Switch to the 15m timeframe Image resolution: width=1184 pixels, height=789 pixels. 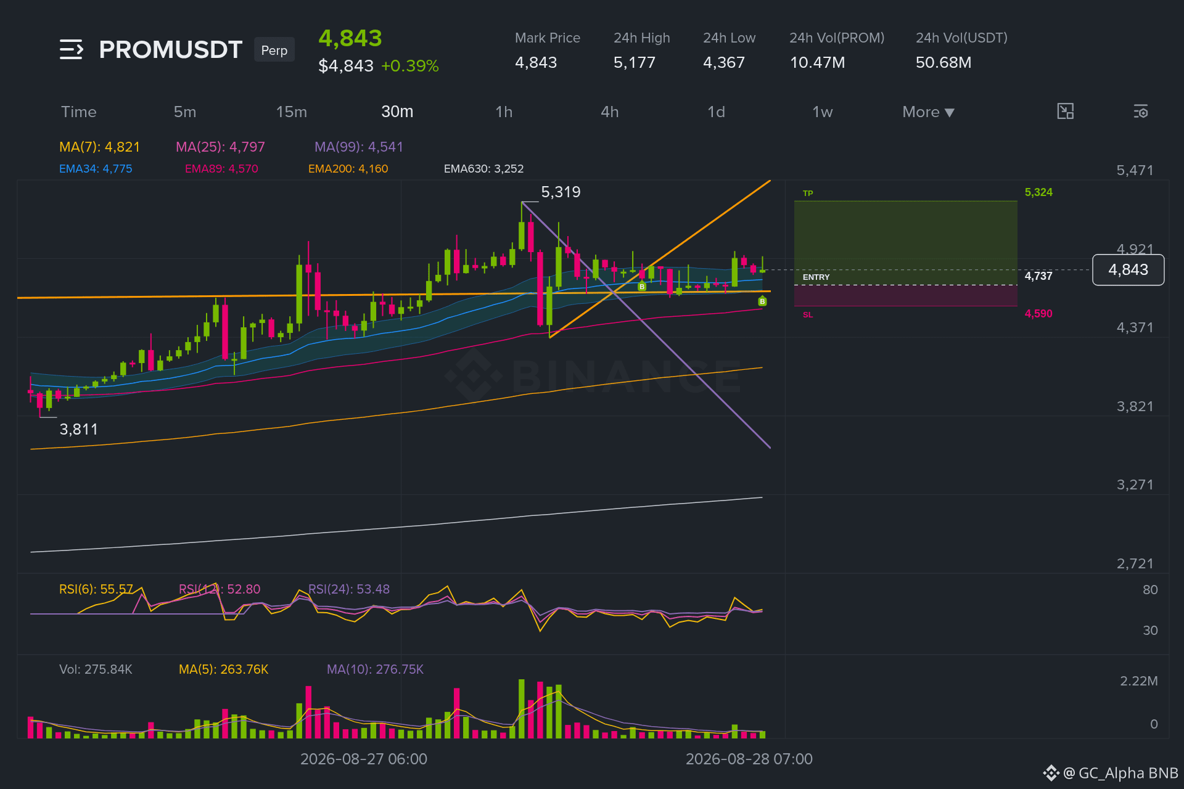pyautogui.click(x=292, y=112)
